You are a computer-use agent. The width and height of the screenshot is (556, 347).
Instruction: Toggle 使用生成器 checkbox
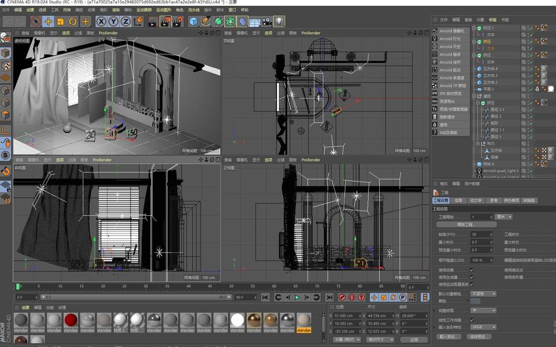pos(472,277)
